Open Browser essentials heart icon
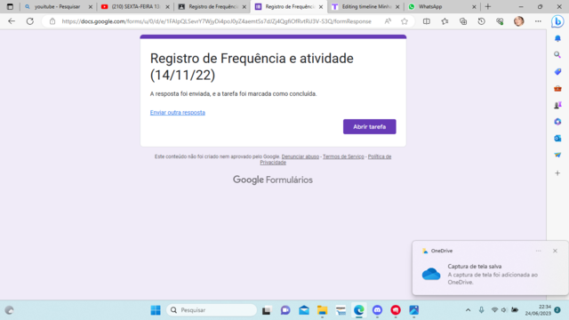Image resolution: width=569 pixels, height=320 pixels. 500,21
